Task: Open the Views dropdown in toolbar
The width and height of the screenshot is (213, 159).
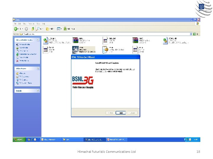Action: (59, 29)
